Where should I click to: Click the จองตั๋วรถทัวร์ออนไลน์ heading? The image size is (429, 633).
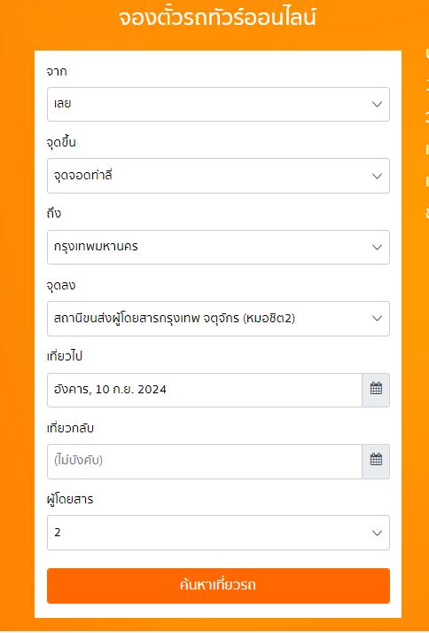(218, 18)
